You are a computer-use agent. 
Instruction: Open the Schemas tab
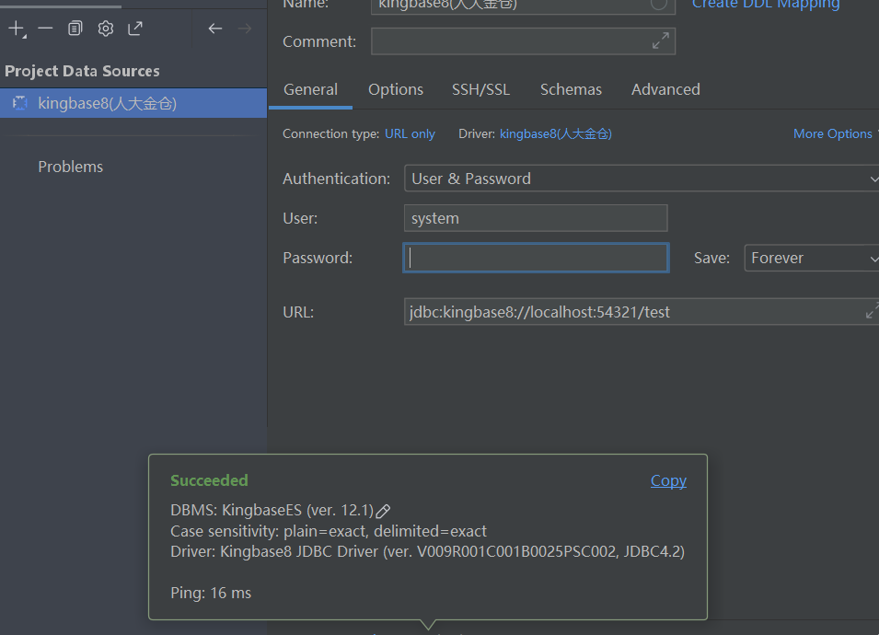[571, 89]
